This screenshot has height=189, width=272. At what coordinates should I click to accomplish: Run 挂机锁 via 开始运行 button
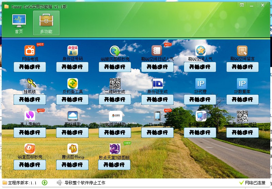tap(30, 100)
